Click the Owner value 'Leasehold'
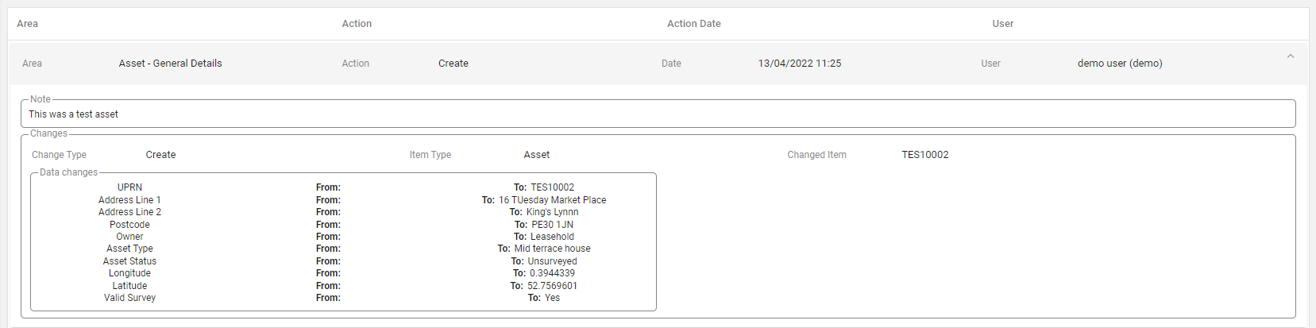 (x=552, y=237)
